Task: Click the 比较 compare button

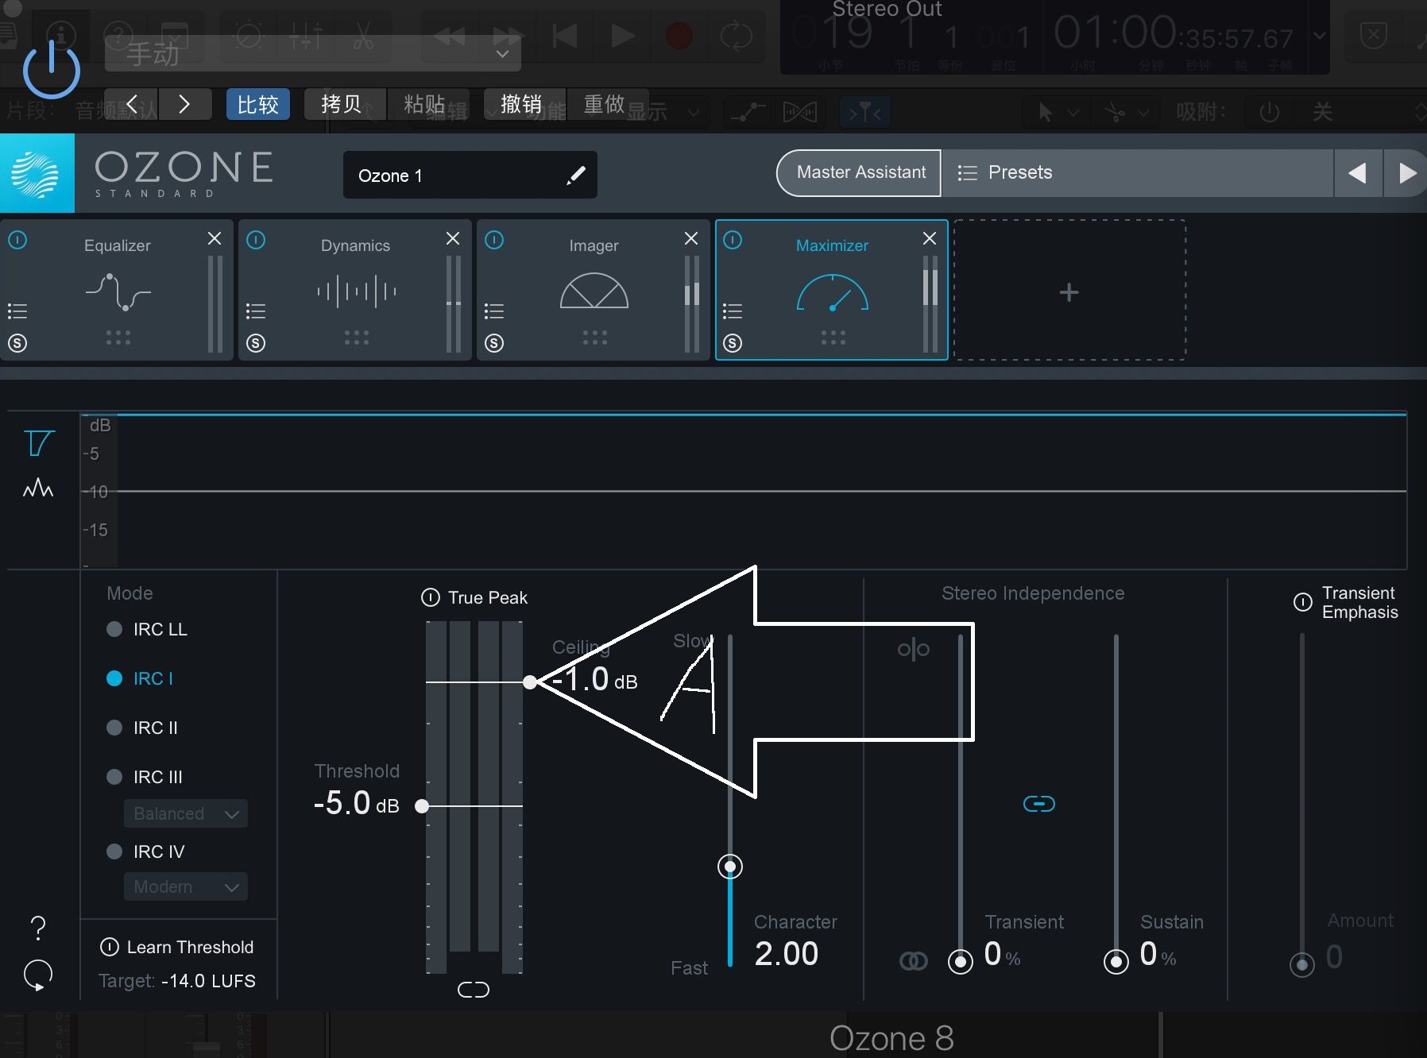Action: pyautogui.click(x=257, y=104)
